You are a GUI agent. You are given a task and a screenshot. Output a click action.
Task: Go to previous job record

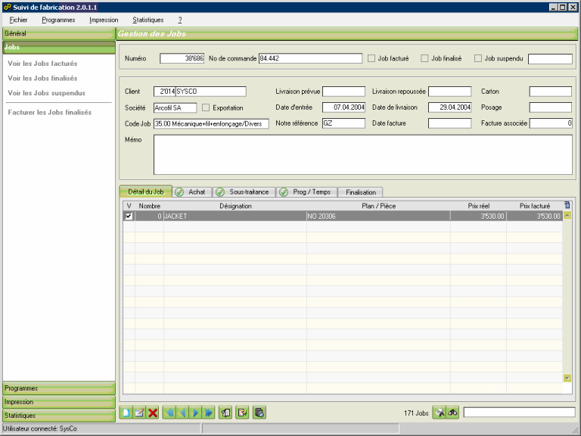tap(182, 413)
